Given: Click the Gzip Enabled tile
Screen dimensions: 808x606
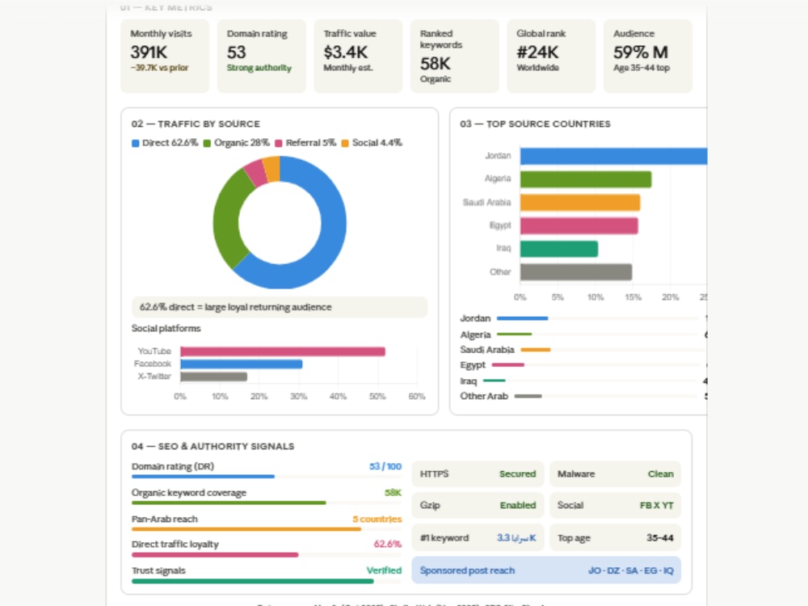Looking at the screenshot, I should tap(478, 506).
